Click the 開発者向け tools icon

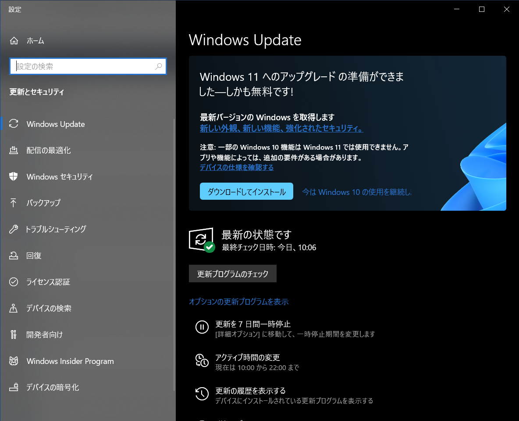[13, 335]
